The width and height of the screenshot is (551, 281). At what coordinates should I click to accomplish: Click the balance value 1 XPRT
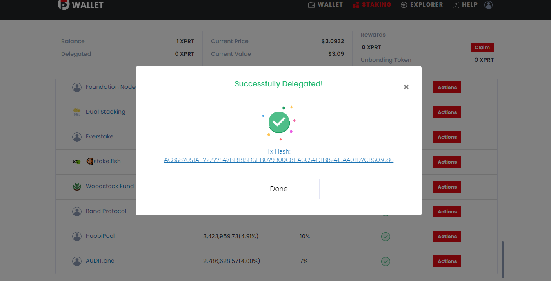tap(185, 41)
